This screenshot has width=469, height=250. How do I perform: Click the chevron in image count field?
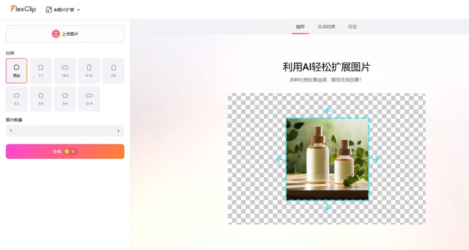118,131
